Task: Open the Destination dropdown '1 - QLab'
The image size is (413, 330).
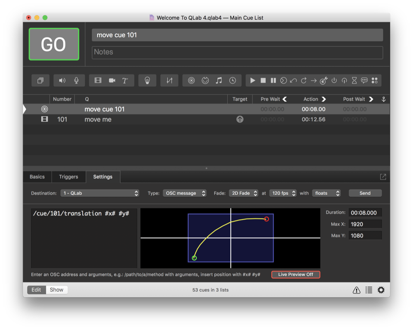Action: pyautogui.click(x=100, y=193)
